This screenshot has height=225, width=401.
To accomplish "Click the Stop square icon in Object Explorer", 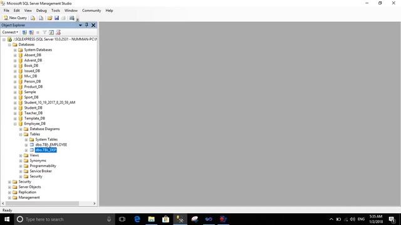I will 38,32.
